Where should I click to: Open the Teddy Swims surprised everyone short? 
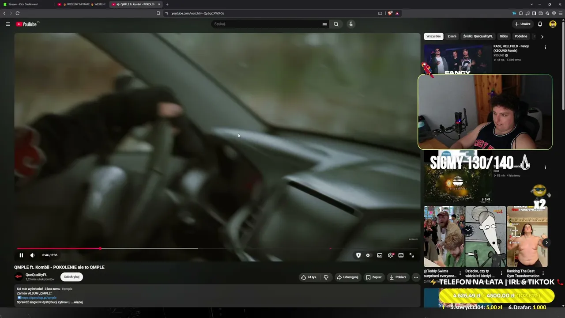point(444,237)
